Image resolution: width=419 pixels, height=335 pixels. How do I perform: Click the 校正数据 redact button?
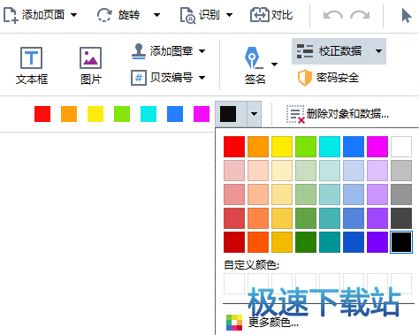click(x=331, y=51)
